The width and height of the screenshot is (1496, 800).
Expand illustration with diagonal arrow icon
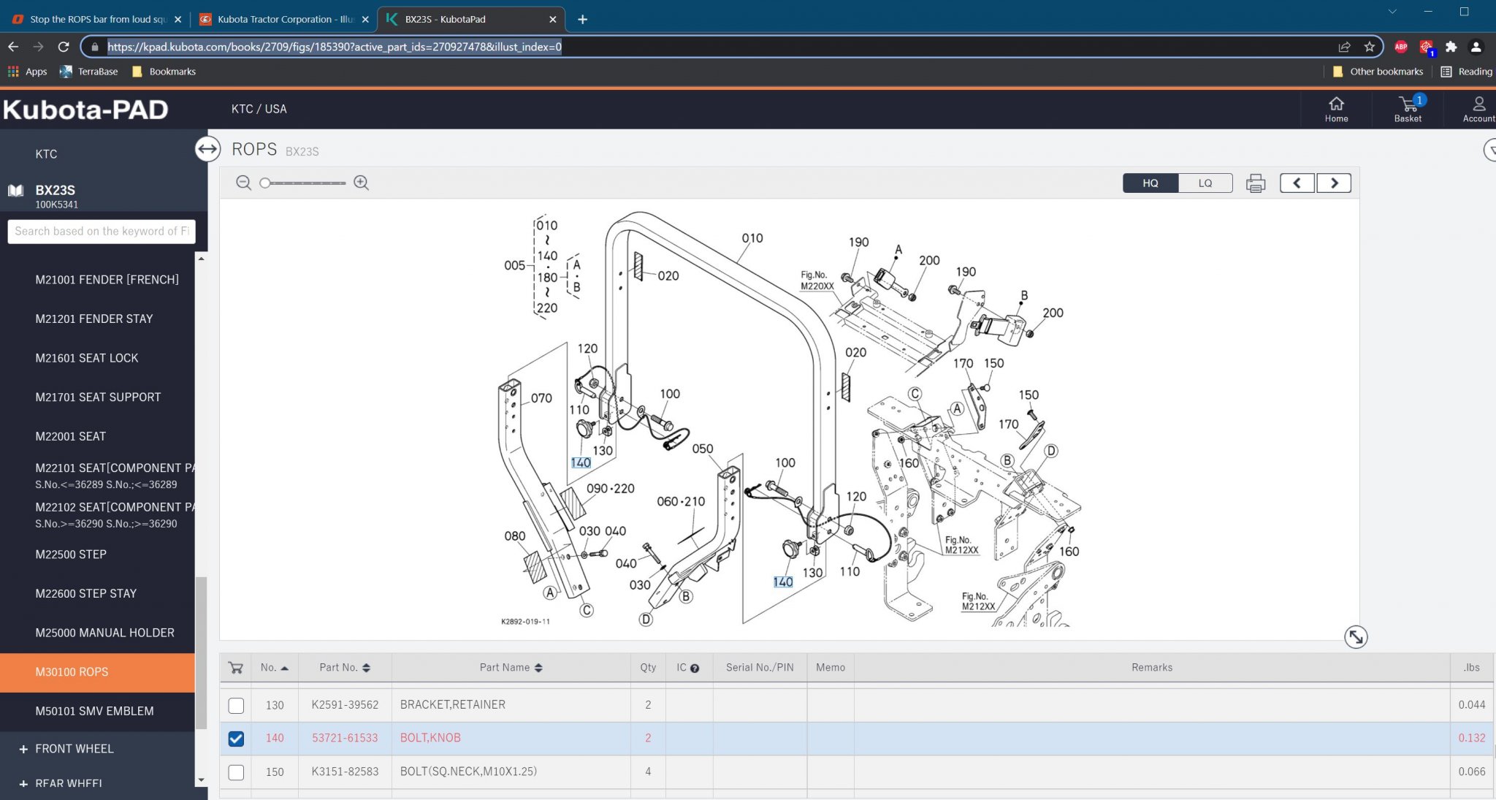click(1355, 637)
